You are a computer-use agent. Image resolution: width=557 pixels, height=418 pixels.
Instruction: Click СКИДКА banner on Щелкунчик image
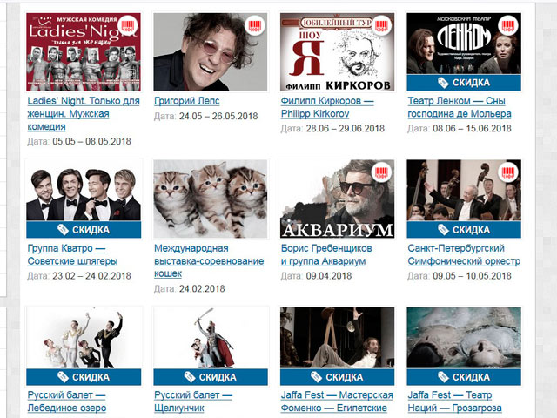(211, 377)
